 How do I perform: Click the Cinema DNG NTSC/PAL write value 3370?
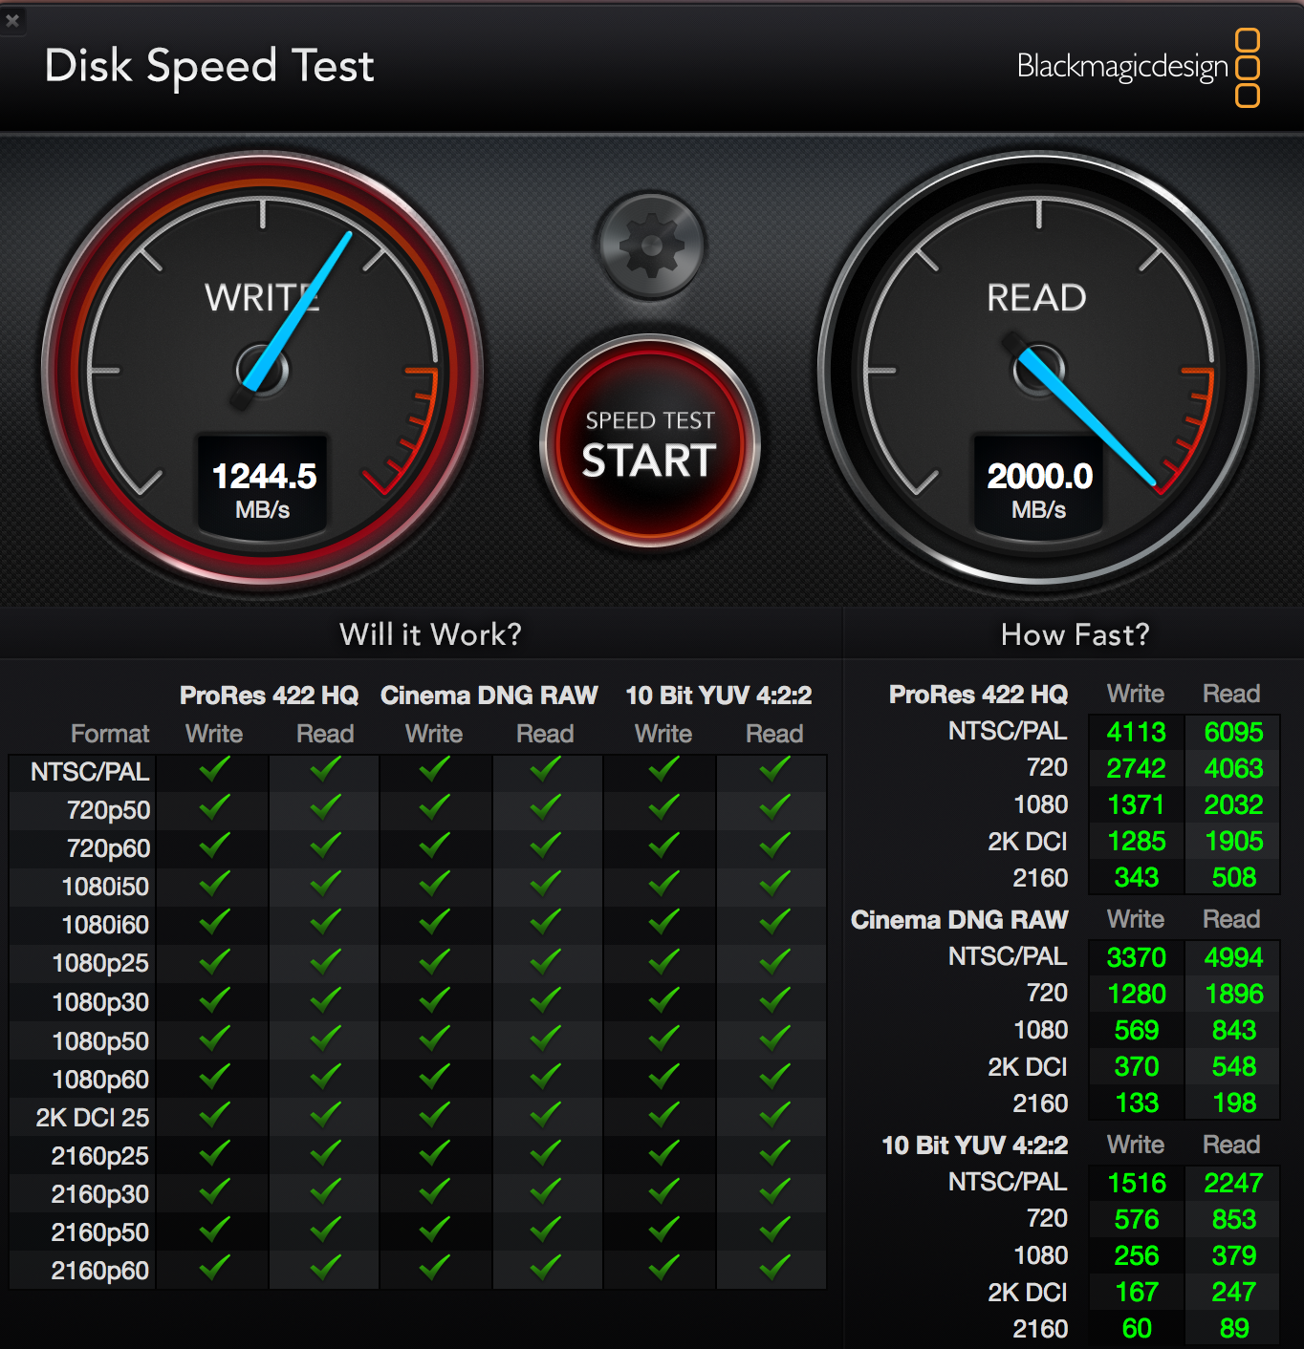tap(1137, 957)
